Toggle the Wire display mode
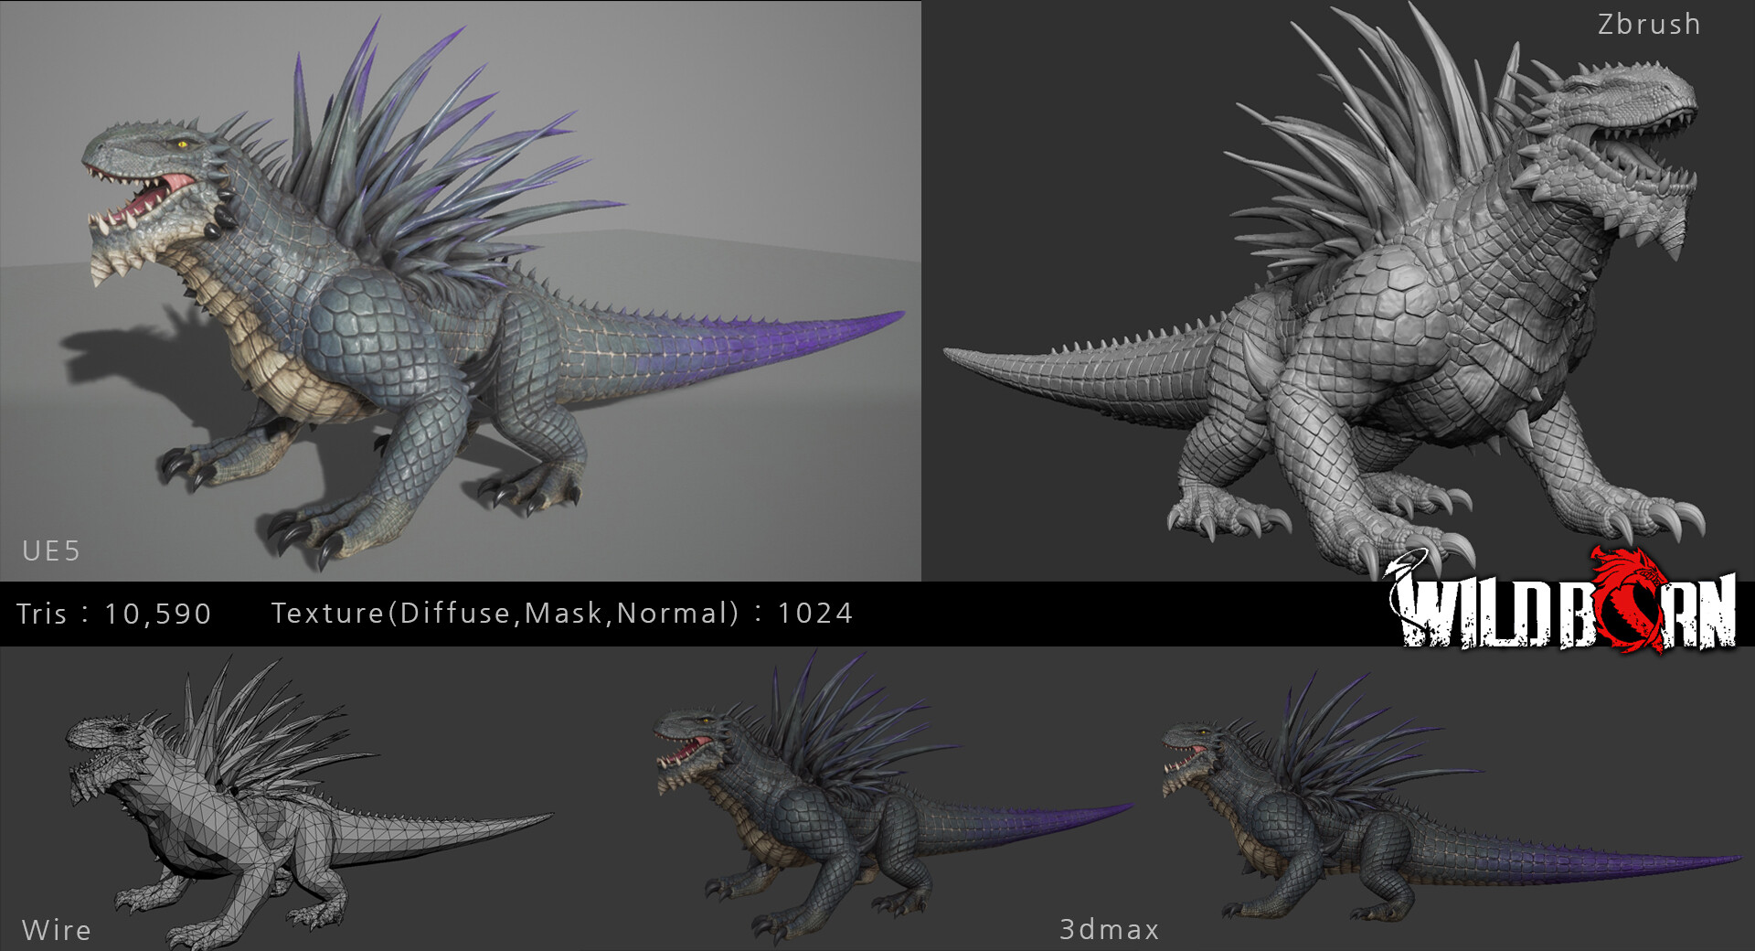 tap(58, 931)
